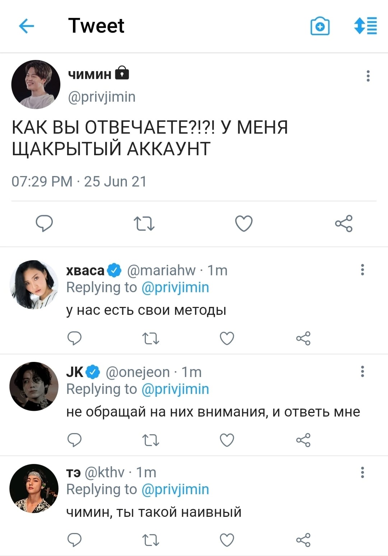Go back using the blue arrow
This screenshot has height=556, width=388.
coord(26,26)
